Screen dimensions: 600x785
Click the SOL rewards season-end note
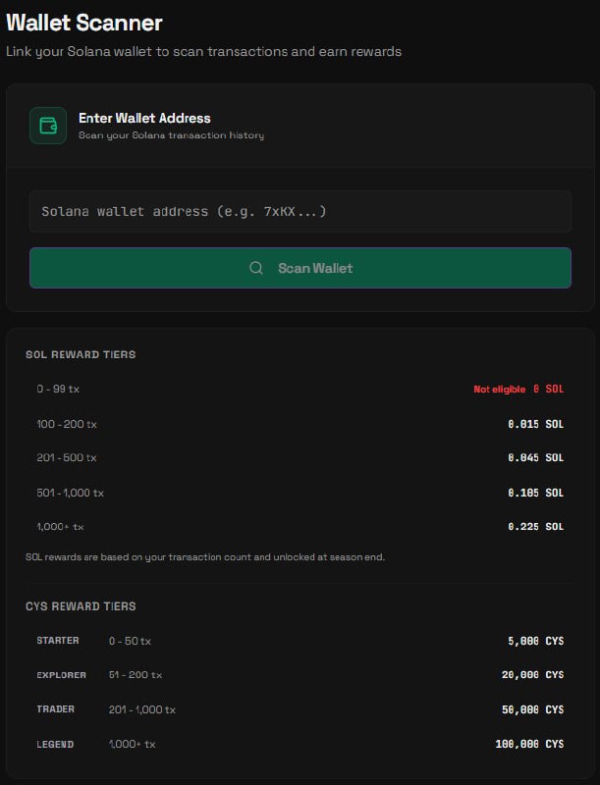point(205,557)
